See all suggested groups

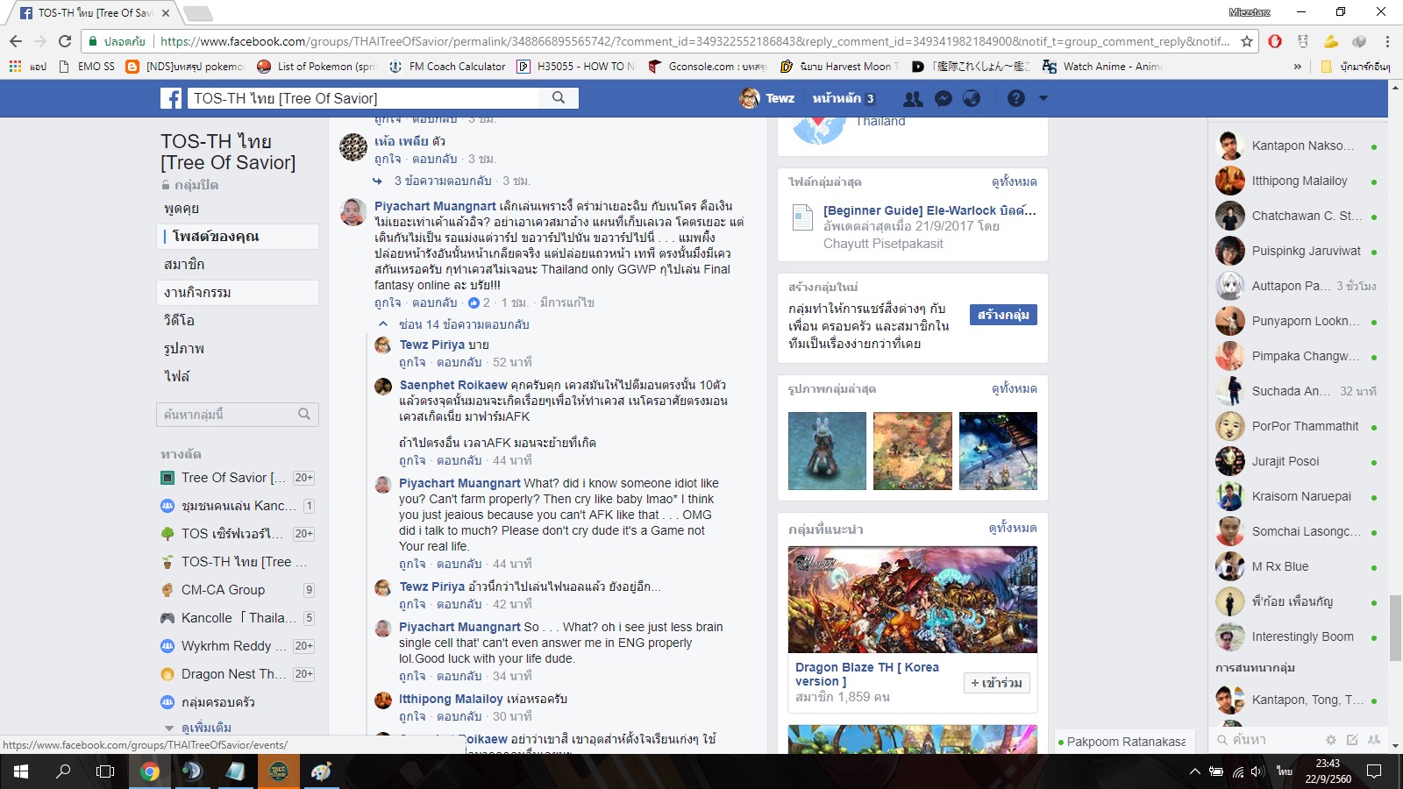[x=1012, y=529]
